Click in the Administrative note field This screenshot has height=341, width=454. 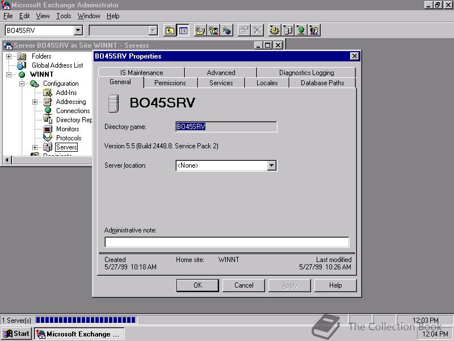pyautogui.click(x=226, y=242)
